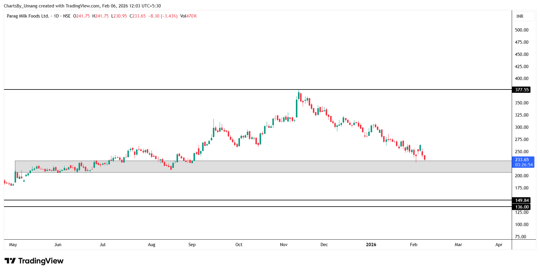This screenshot has width=540, height=272.
Task: Click the 425.00 price axis label
Action: coord(522,67)
